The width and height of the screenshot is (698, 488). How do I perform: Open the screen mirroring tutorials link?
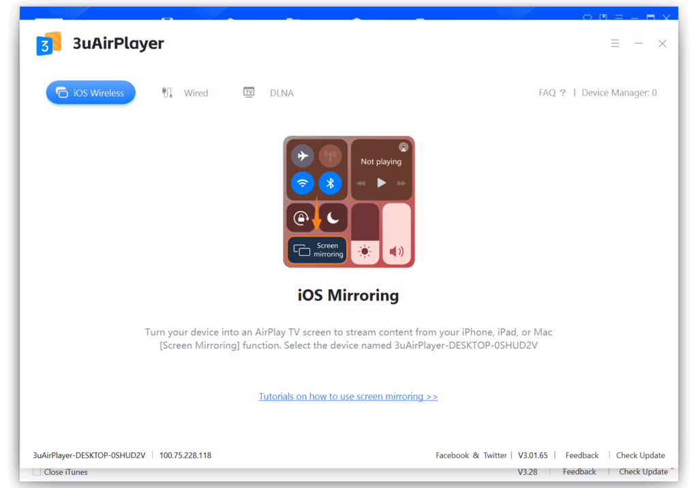(348, 397)
